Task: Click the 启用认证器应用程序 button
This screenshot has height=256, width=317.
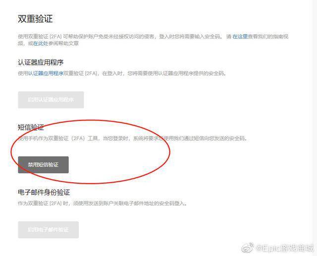Action: tap(51, 100)
